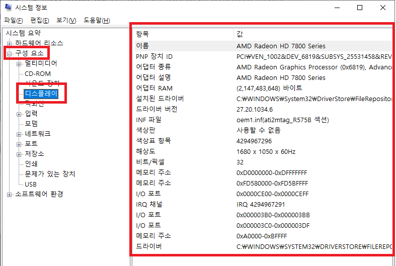Minimize the 시스템 정보 window
This screenshot has width=396, height=266.
pyautogui.click(x=337, y=8)
